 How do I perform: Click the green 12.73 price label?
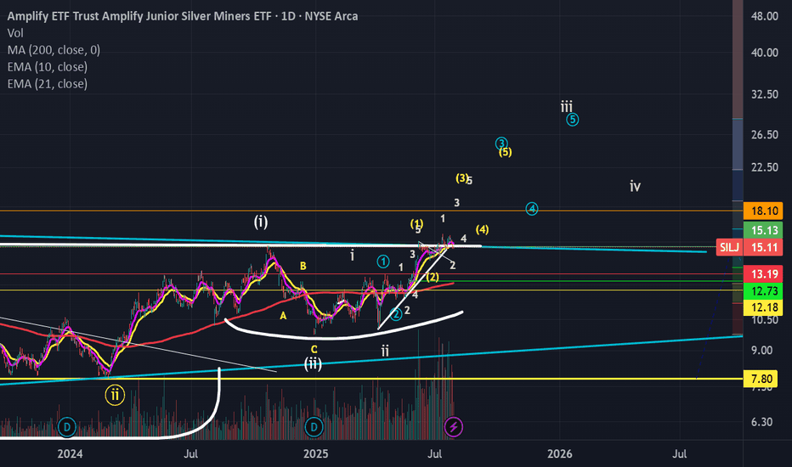click(763, 290)
